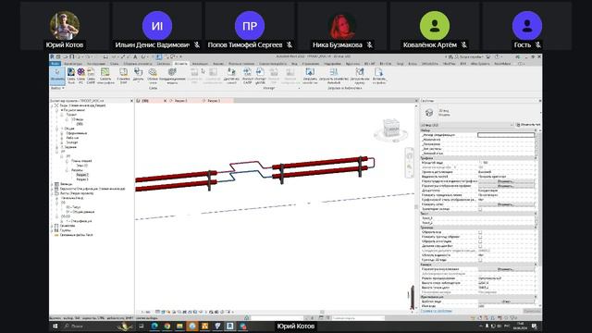Select Связанные файлы Revit tree item
592x333 pixels.
76,235
